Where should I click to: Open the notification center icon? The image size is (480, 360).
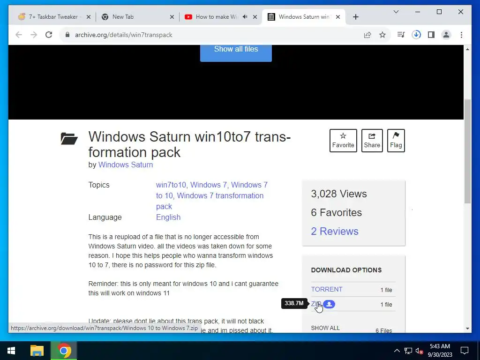(465, 351)
